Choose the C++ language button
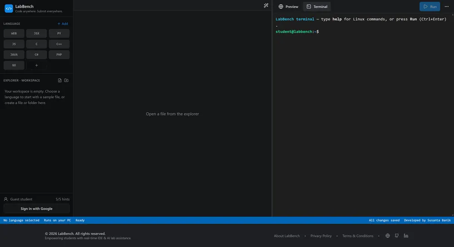 (x=59, y=44)
